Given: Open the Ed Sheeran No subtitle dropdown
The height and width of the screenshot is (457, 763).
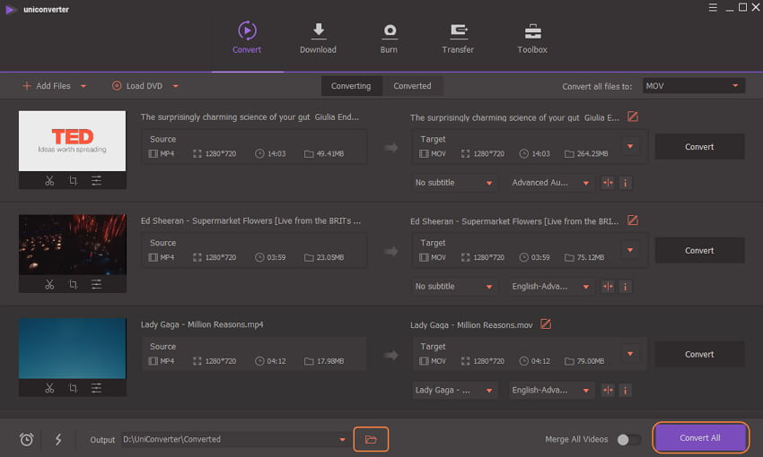Looking at the screenshot, I should click(x=454, y=287).
